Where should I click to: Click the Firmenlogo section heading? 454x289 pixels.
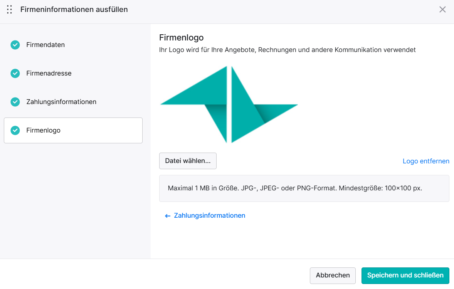[x=181, y=38]
